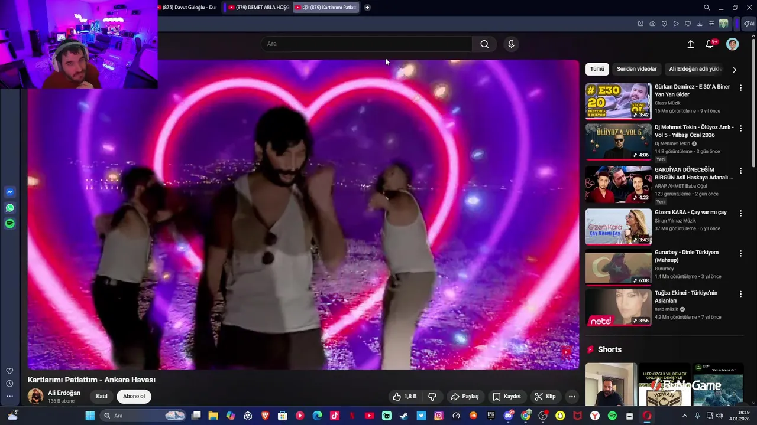Screen dimensions: 757x425
Task: Click the Opera tab search magnifier
Action: click(x=707, y=8)
